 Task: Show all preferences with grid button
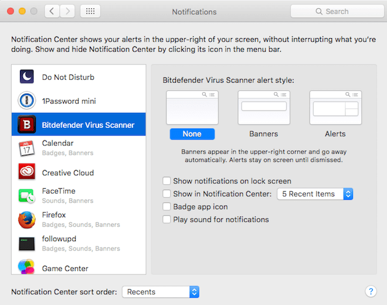coord(90,11)
